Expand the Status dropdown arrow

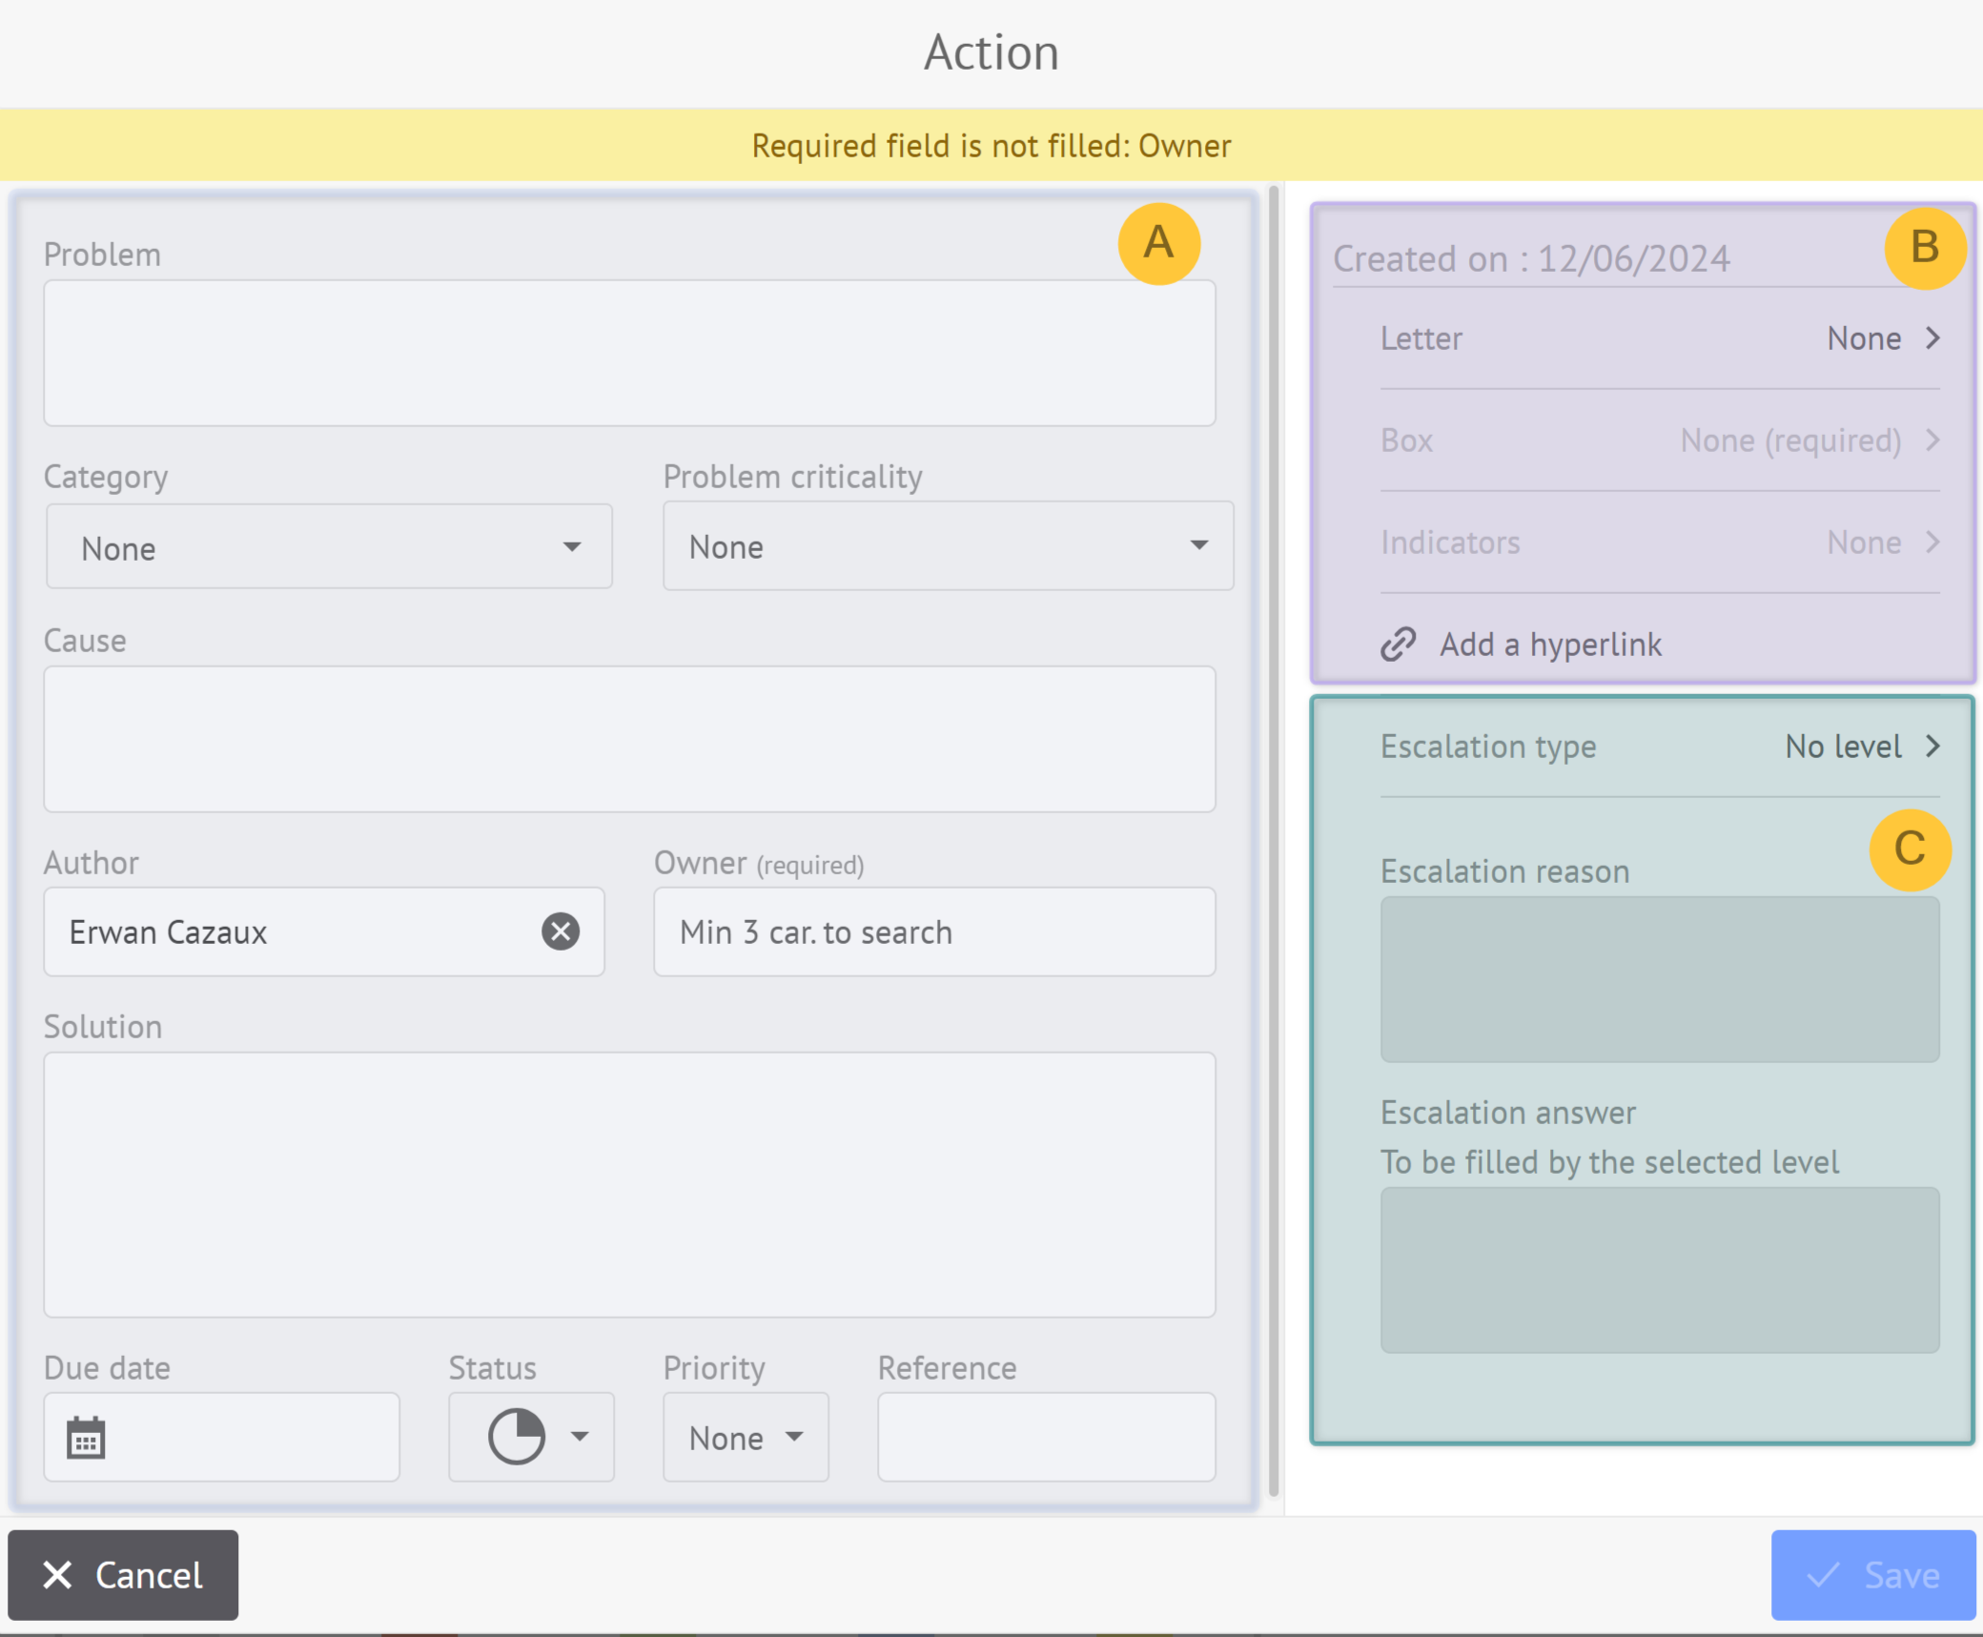coord(580,1436)
